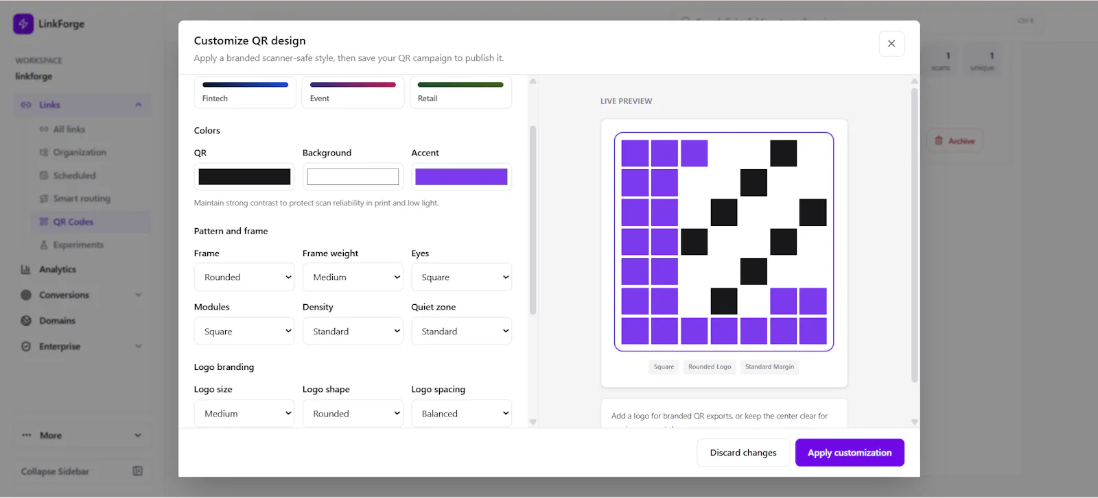Open the Density dropdown
The image size is (1098, 498).
(x=353, y=331)
